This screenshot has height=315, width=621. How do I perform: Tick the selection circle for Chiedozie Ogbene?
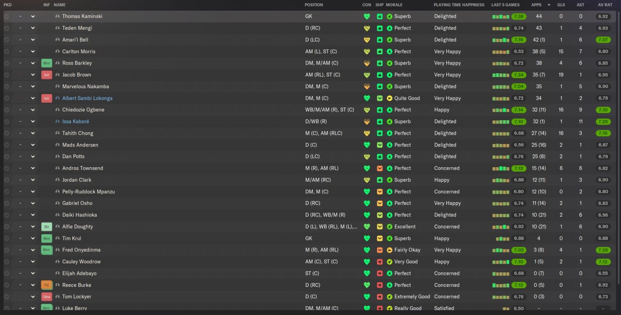(7, 110)
